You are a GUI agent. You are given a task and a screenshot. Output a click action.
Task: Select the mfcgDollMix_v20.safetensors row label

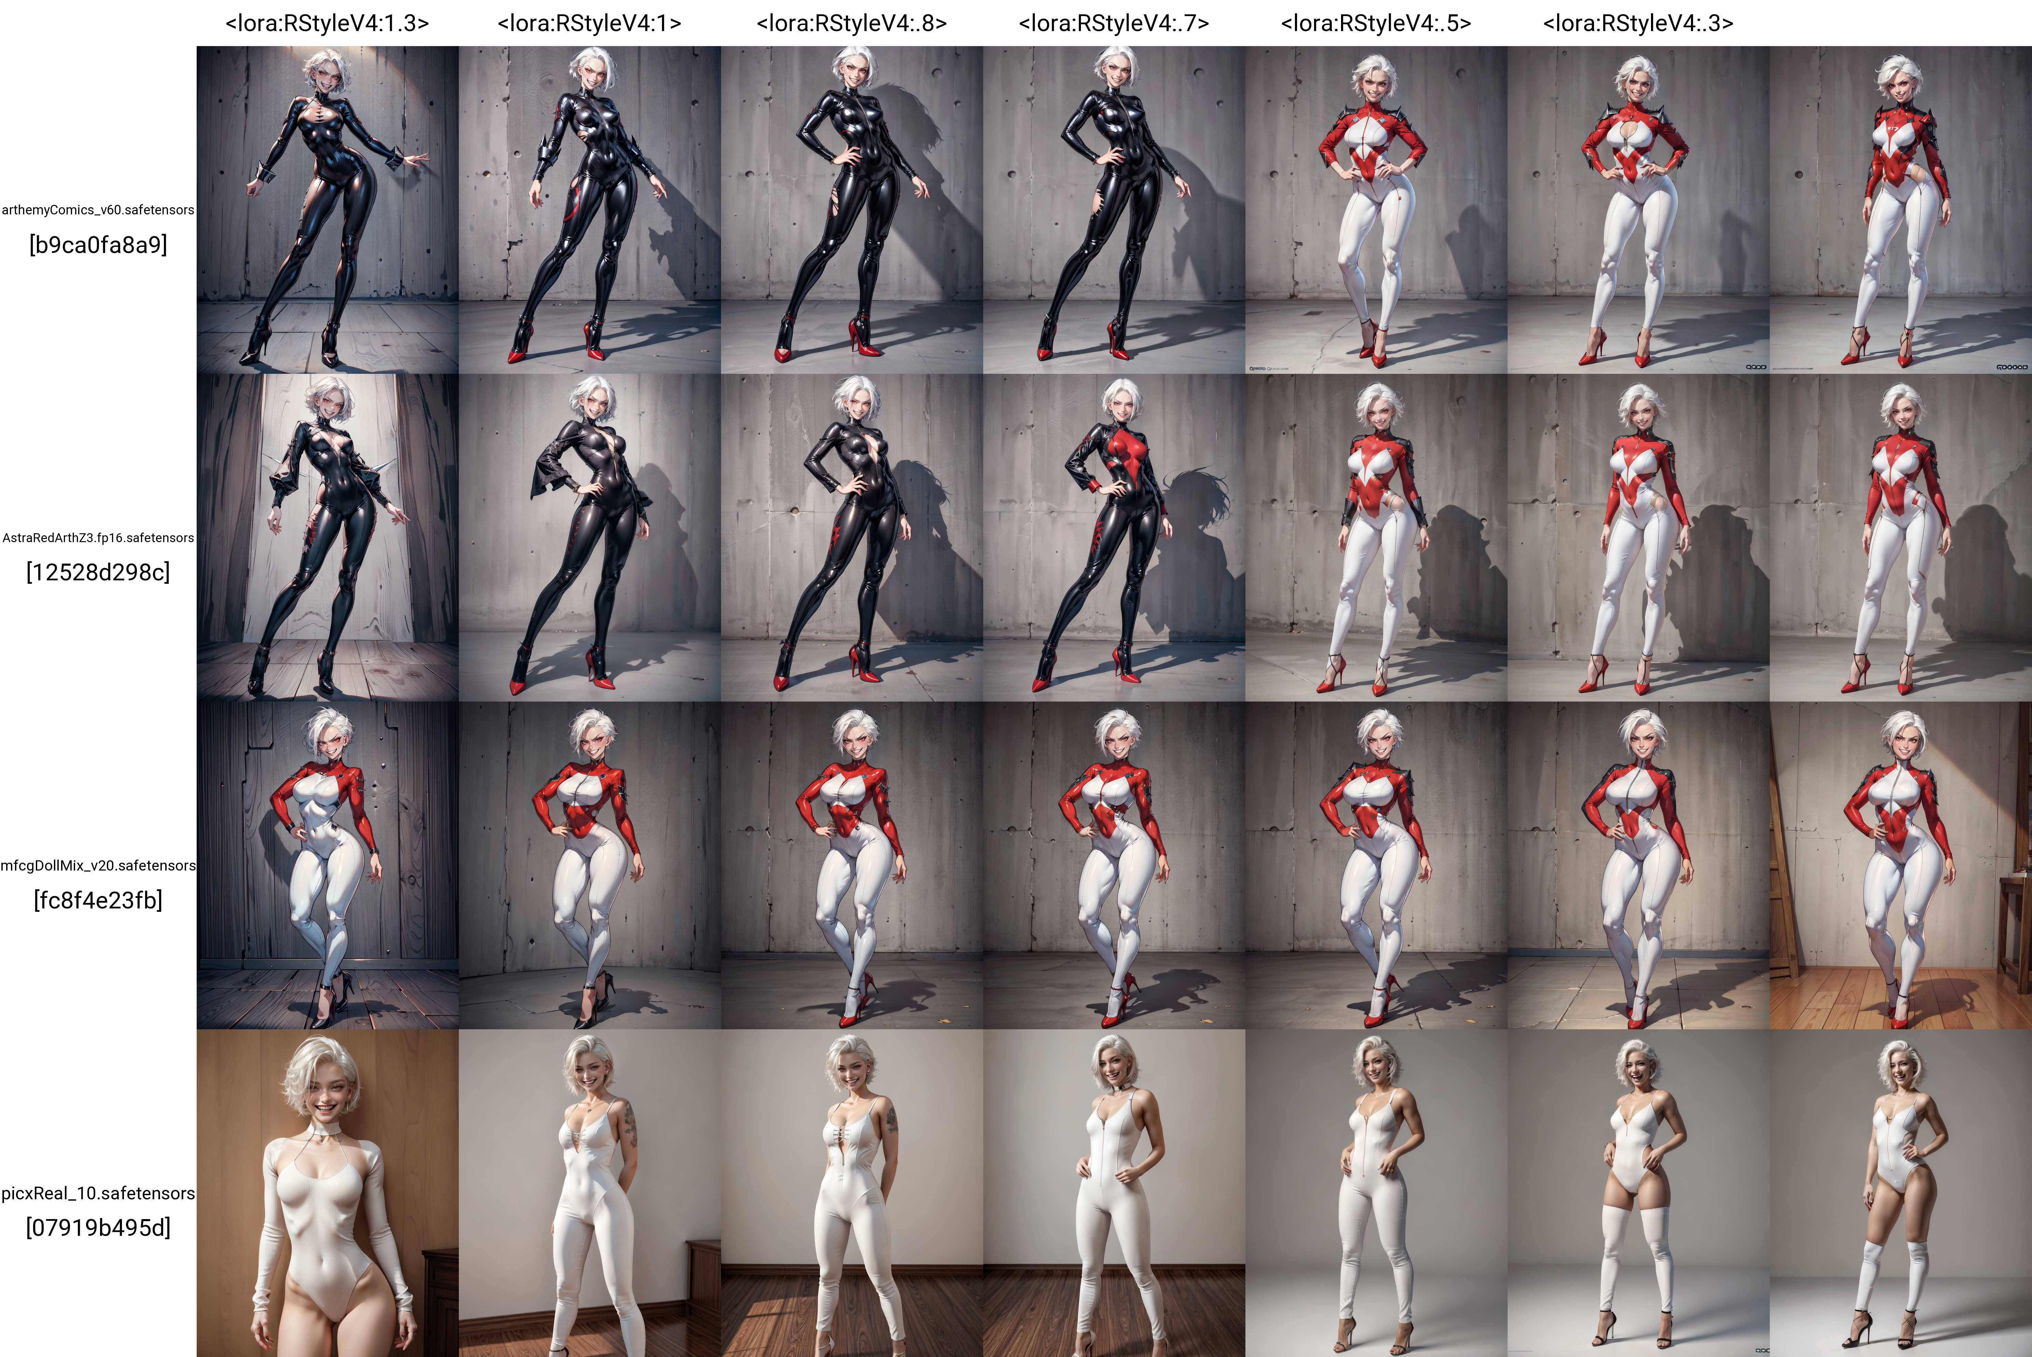pos(98,865)
